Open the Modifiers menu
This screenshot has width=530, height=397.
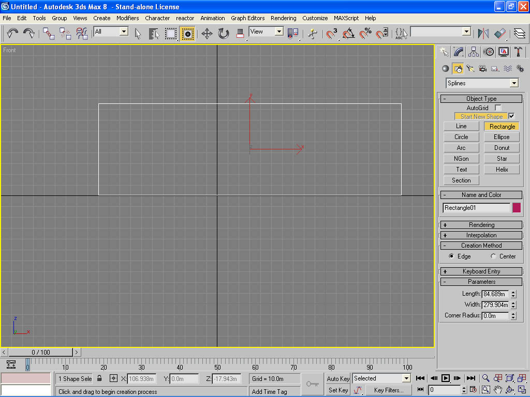pos(127,18)
